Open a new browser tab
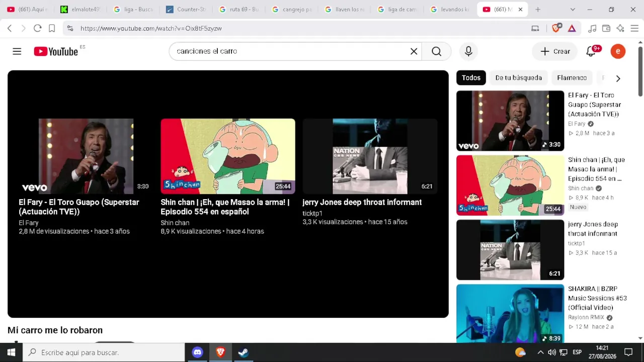The height and width of the screenshot is (362, 644). tap(538, 10)
